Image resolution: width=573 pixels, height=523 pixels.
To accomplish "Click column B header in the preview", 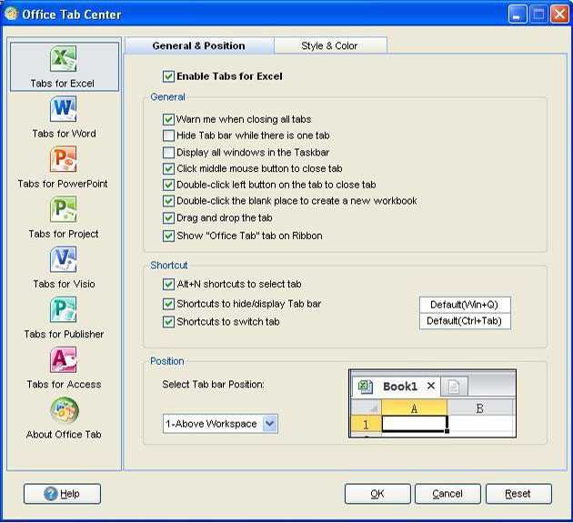I will click(480, 407).
